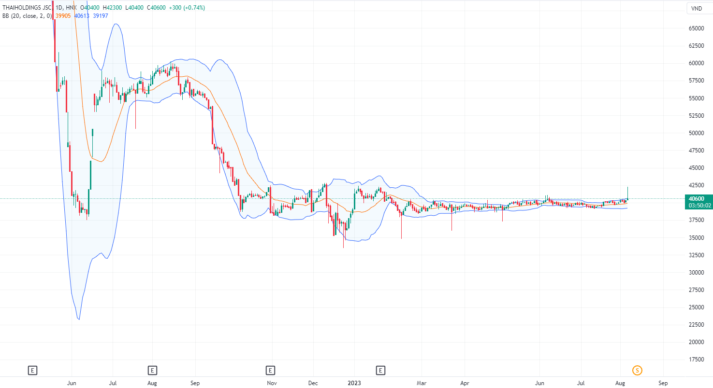Click the HNX exchange label in legend
The image size is (713, 388).
coord(72,8)
